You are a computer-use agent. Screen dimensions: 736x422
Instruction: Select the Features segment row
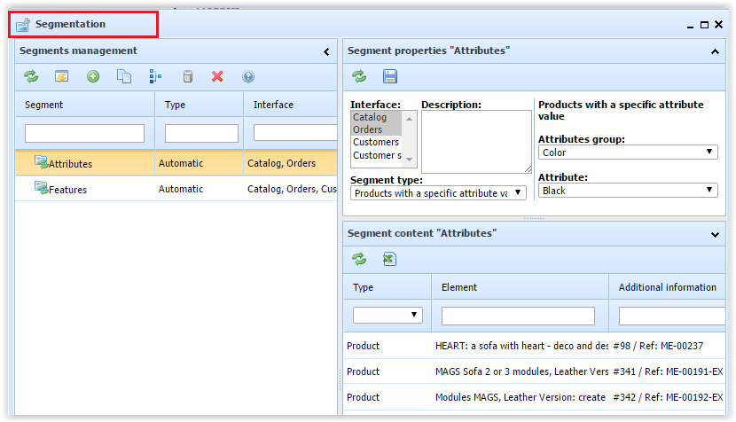[67, 189]
